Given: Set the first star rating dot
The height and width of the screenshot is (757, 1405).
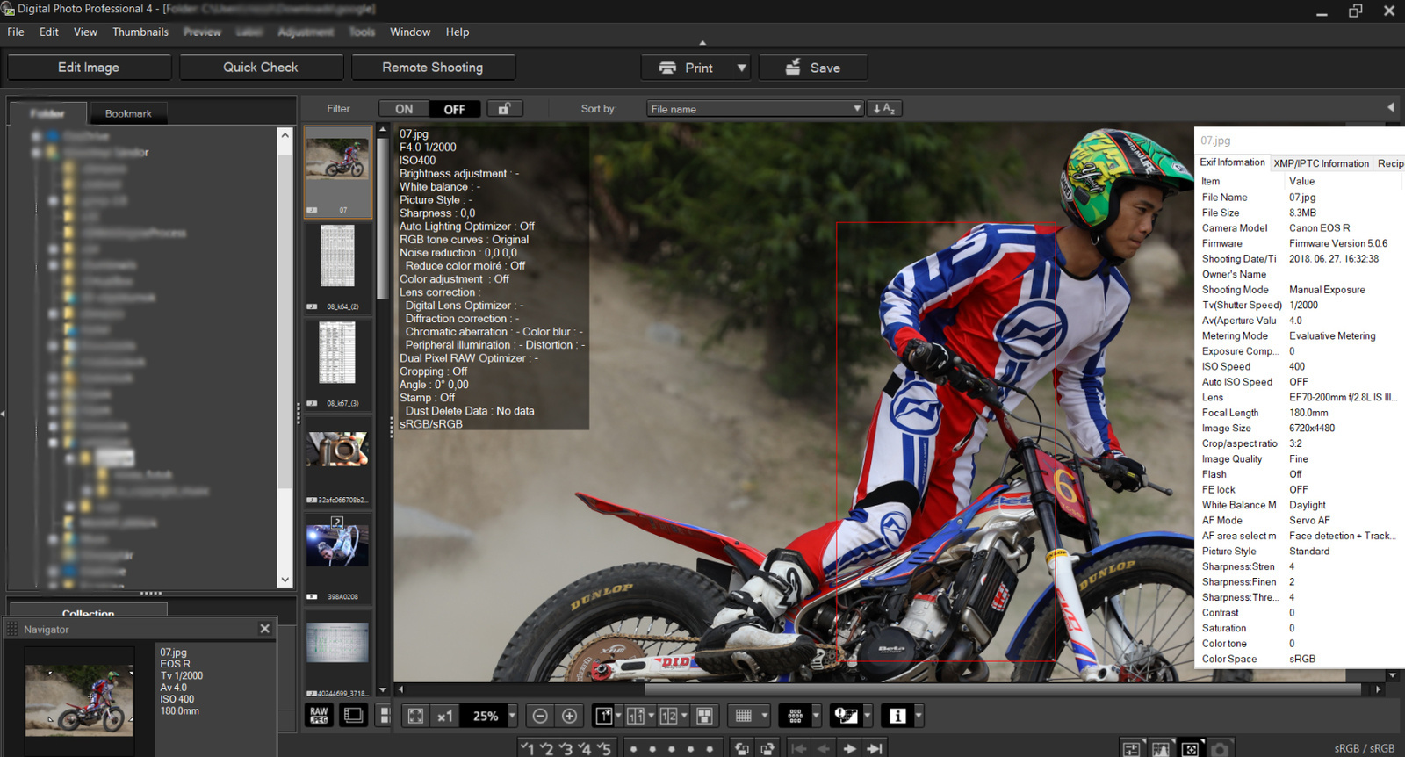Looking at the screenshot, I should click(633, 749).
